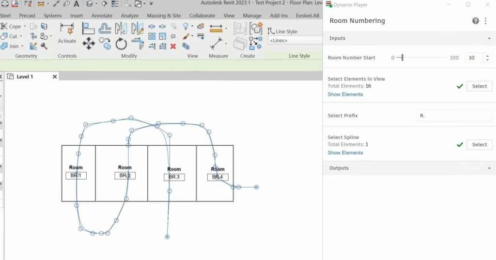Collapse the Outputs section

(x=489, y=168)
